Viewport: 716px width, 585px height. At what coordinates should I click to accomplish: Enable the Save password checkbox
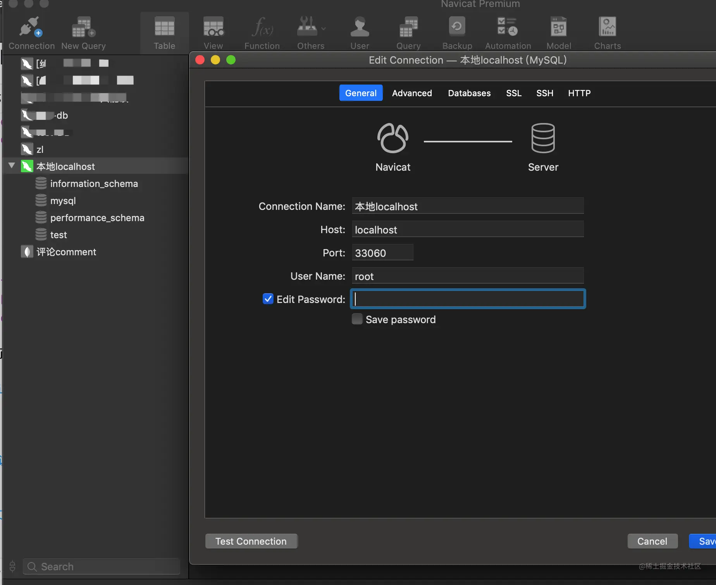pyautogui.click(x=357, y=319)
